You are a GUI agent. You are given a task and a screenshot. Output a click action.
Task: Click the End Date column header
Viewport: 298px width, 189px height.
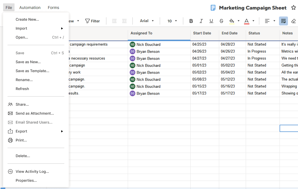pos(232,33)
